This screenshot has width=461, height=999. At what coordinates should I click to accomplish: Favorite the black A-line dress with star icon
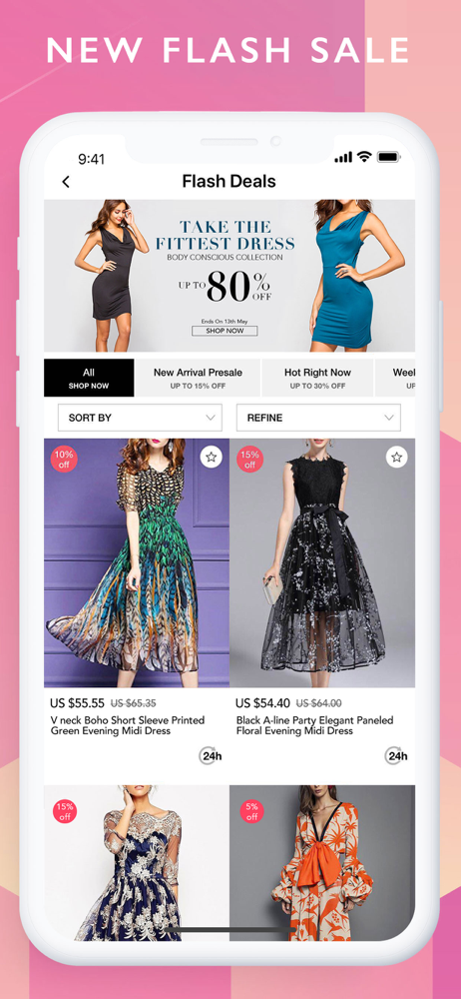[x=397, y=457]
